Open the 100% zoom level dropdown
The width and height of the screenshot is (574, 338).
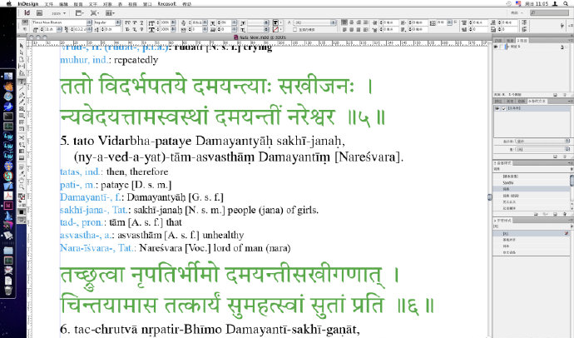[58, 14]
